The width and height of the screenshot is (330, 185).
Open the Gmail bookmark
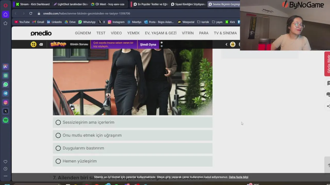(x=38, y=22)
